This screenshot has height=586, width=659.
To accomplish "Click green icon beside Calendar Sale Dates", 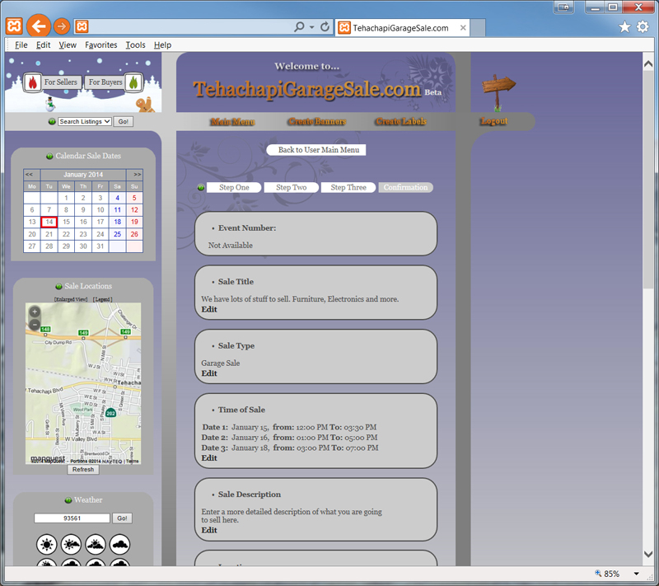I will [49, 156].
